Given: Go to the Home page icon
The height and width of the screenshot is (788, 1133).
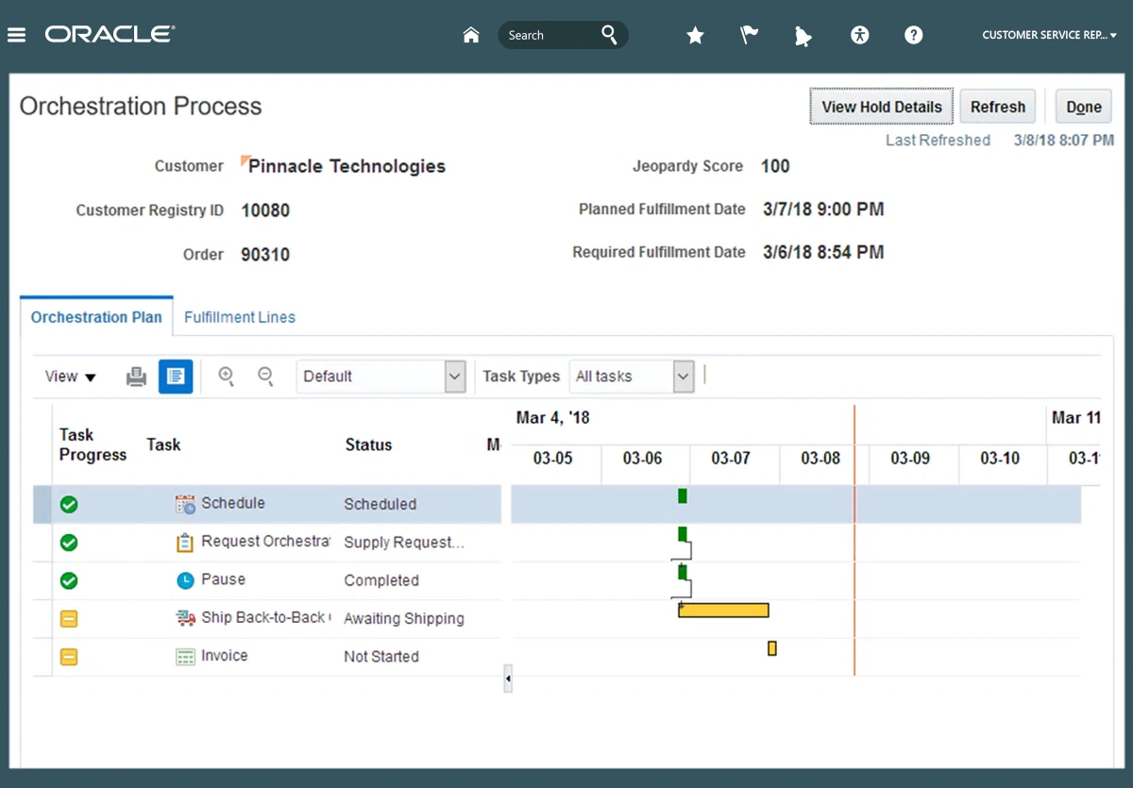Looking at the screenshot, I should point(471,35).
